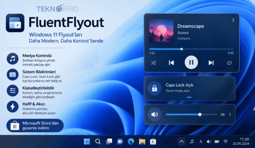Mute using the volume flyout speaker icon

tap(155, 115)
